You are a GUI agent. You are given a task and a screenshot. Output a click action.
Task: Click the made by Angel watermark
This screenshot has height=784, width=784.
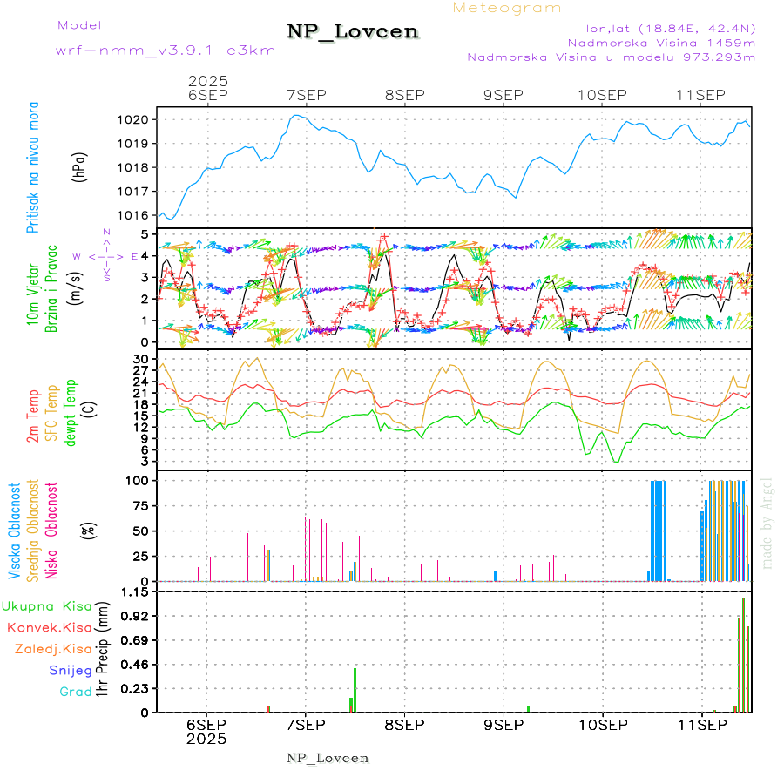coord(767,523)
